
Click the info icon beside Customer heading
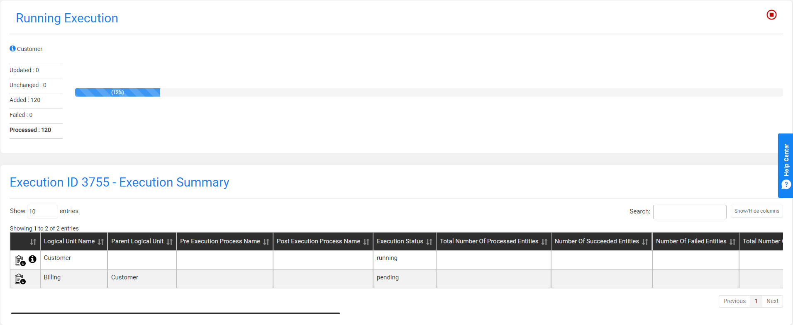[12, 49]
